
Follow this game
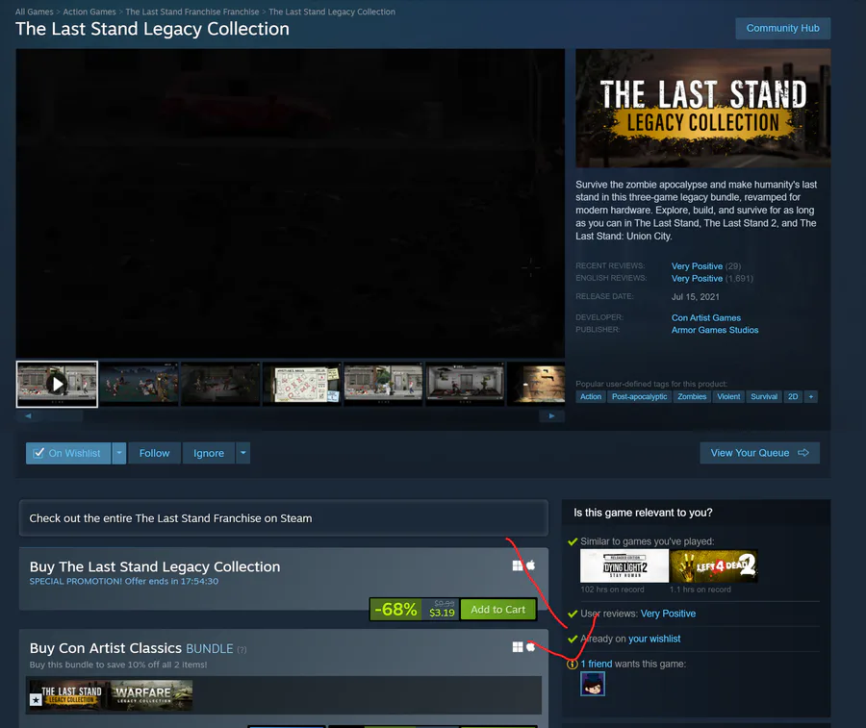pos(155,453)
